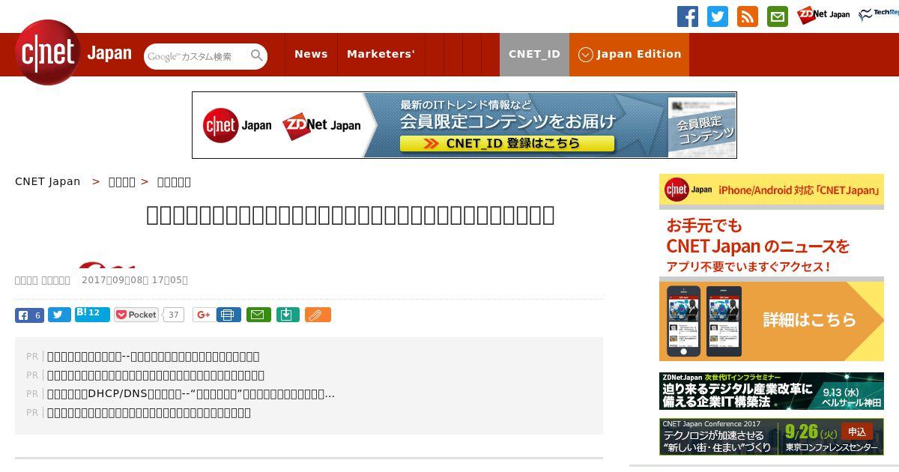Viewport: 899px width, 472px height.
Task: Open the fourth PR link in list
Action: 148,413
